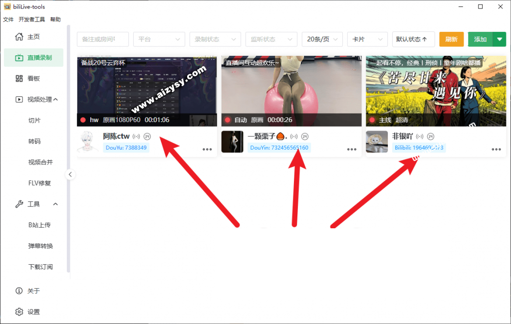The image size is (511, 324).
Task: Click the green 添加 button
Action: [480, 39]
